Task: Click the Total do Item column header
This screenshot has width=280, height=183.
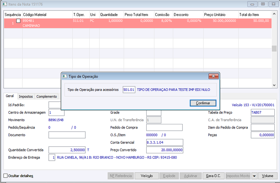Action: coord(255,15)
